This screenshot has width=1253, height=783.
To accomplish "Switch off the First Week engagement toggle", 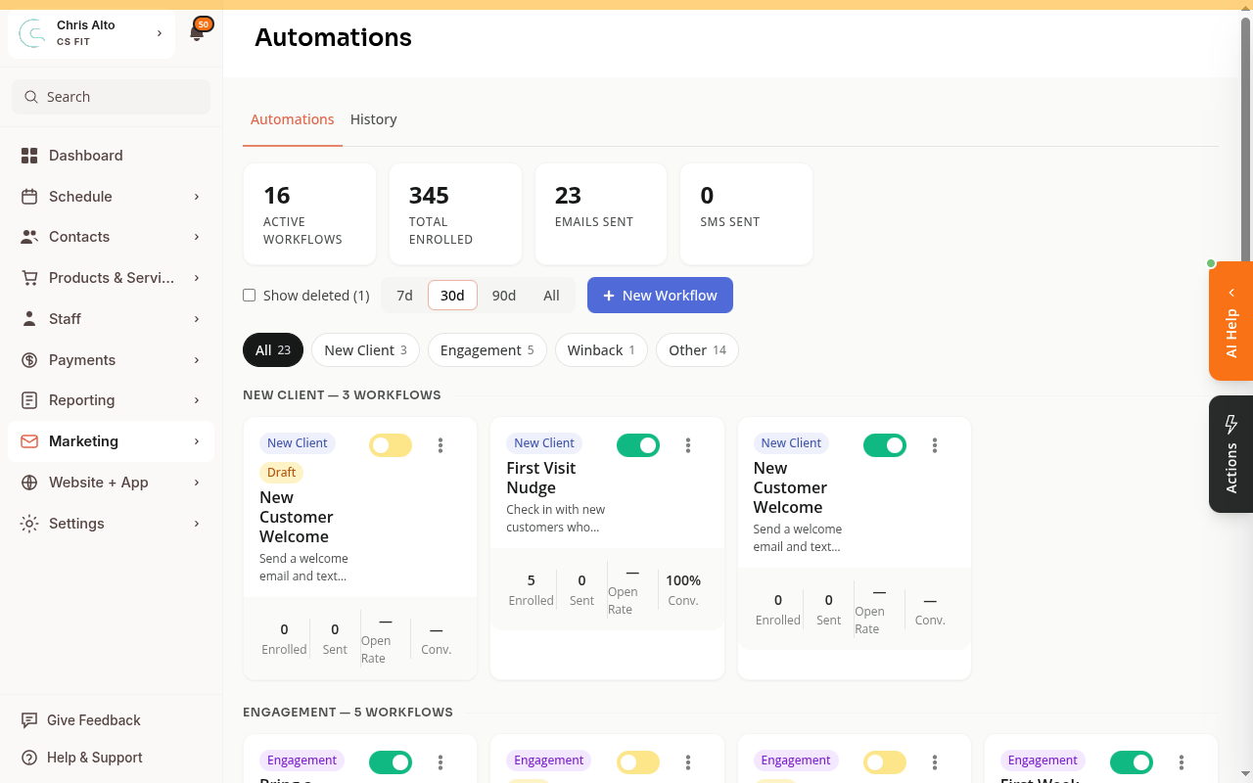I will [x=1132, y=762].
